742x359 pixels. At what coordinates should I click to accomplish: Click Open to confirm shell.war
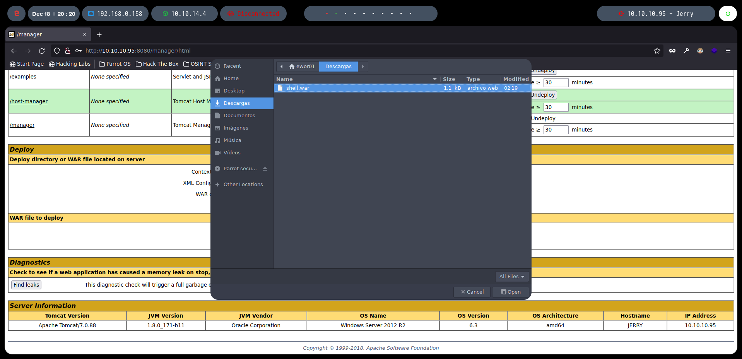click(511, 292)
